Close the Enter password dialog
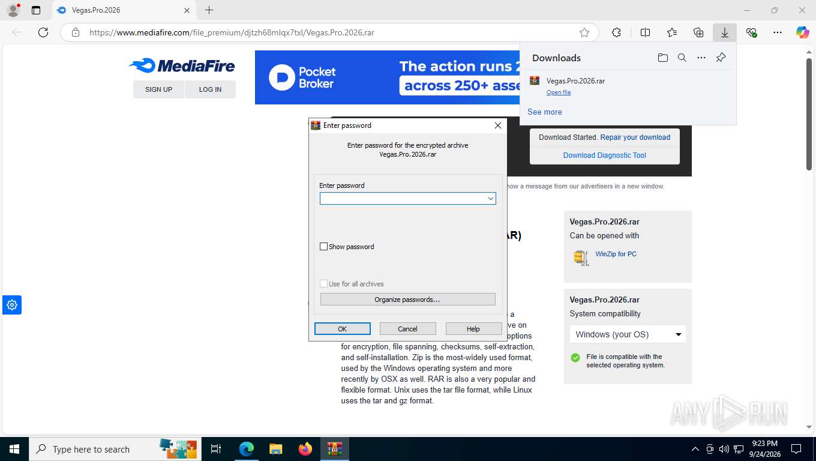The height and width of the screenshot is (461, 816). (497, 125)
